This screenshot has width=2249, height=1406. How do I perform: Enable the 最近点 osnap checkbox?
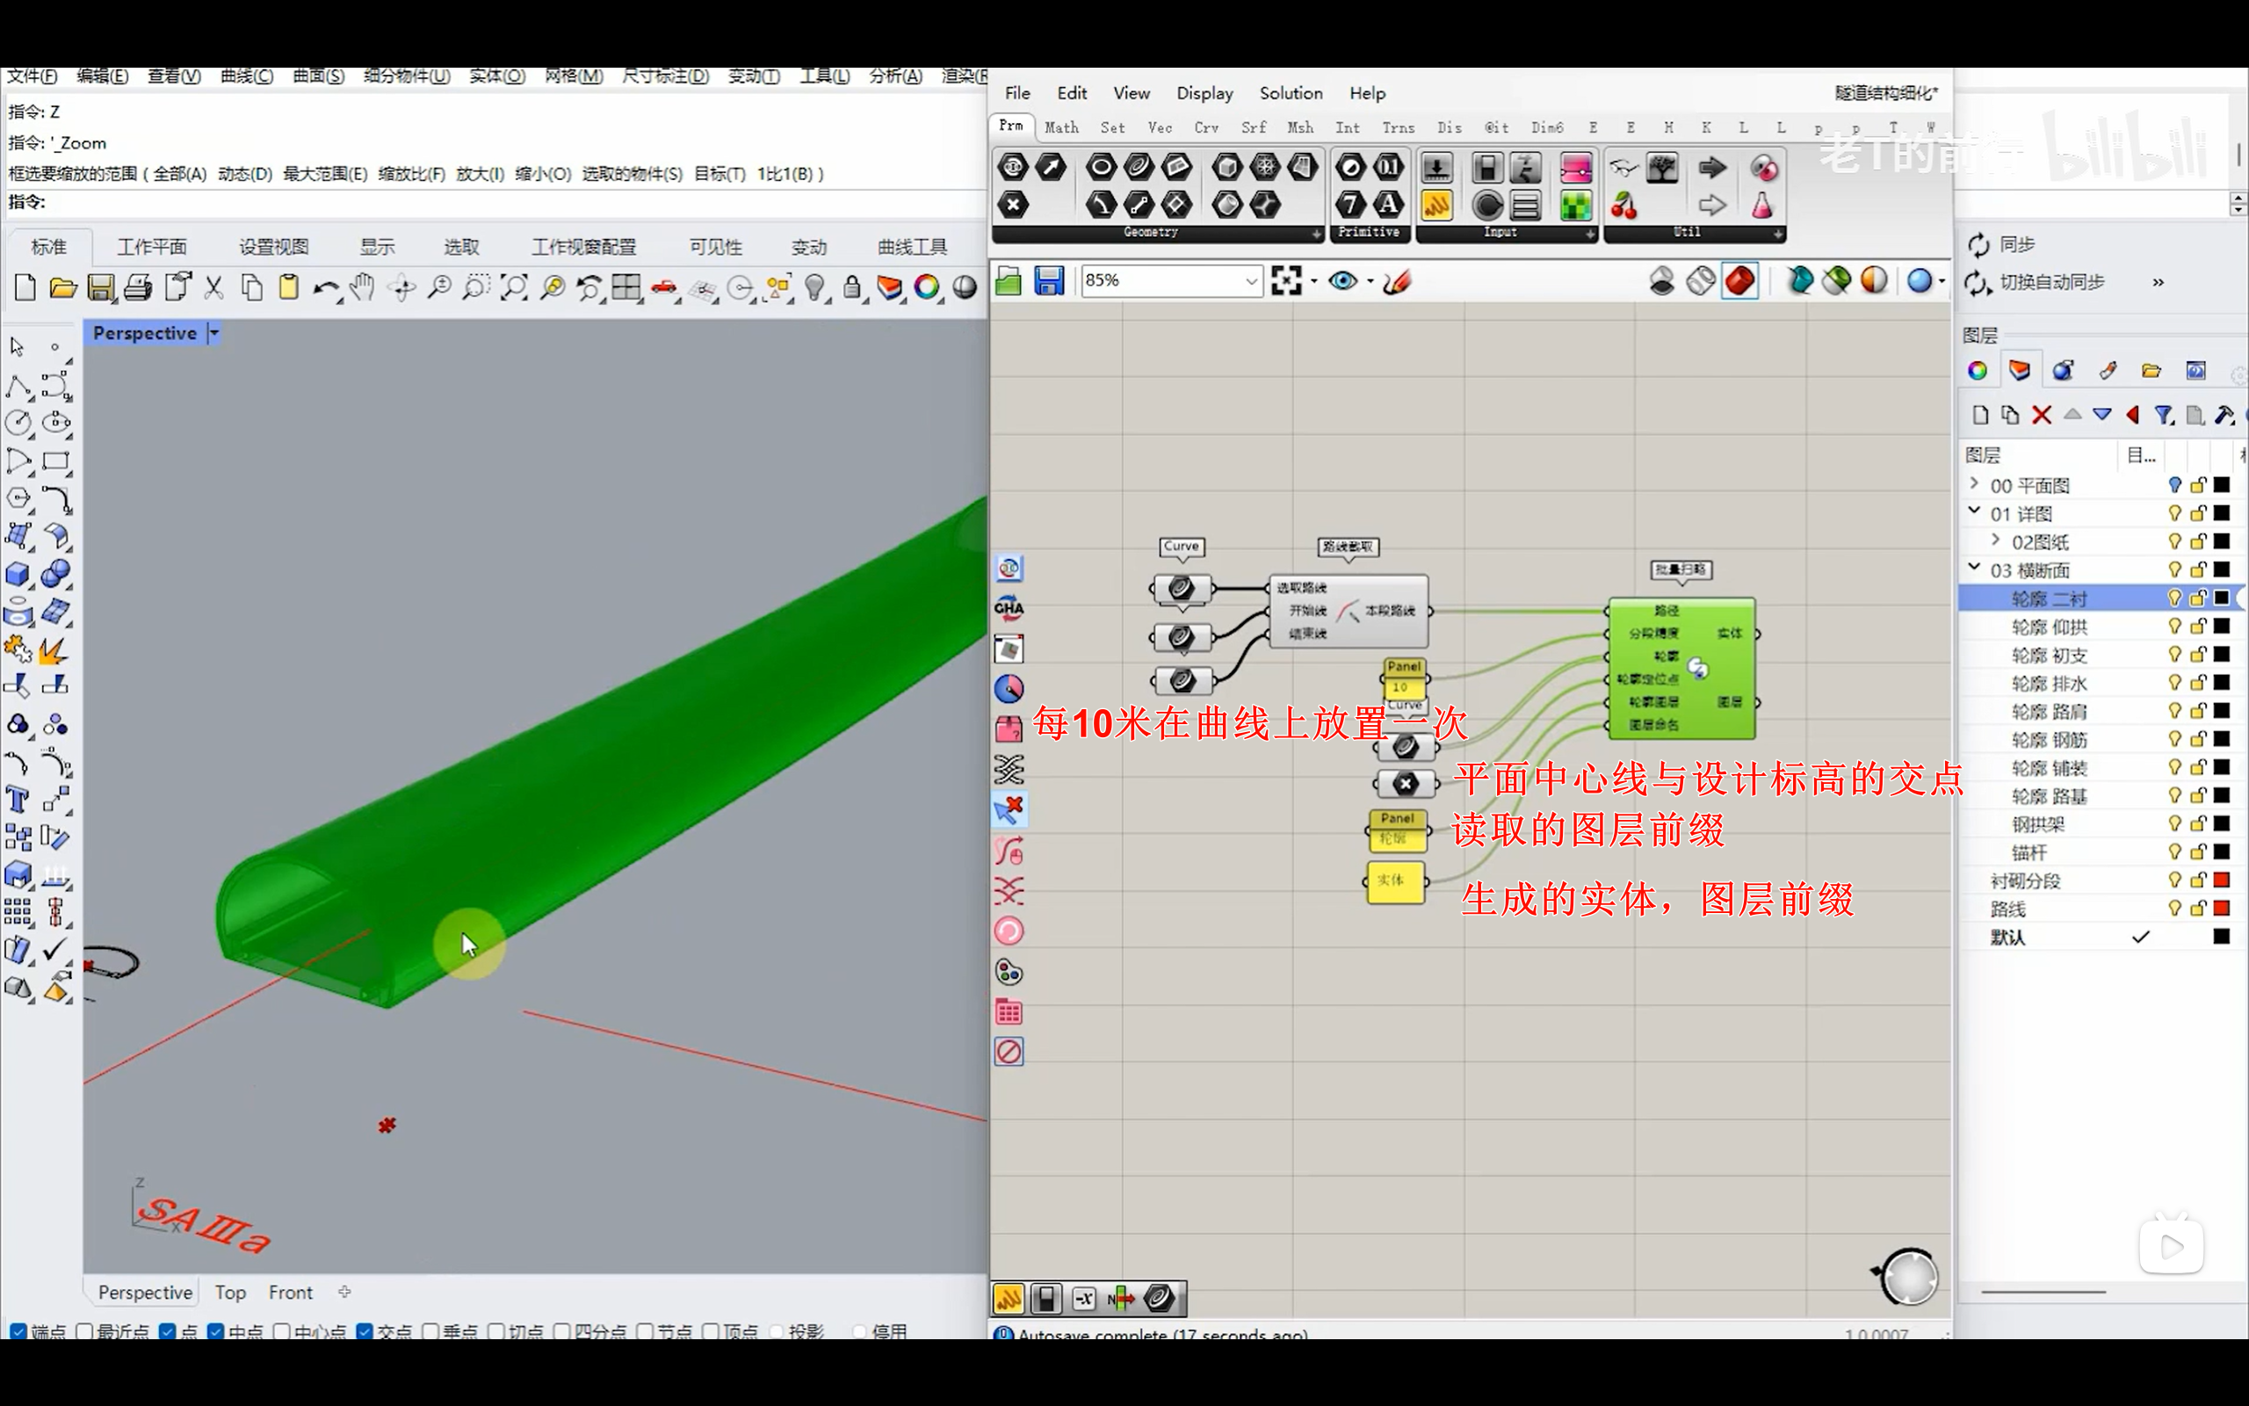point(84,1331)
